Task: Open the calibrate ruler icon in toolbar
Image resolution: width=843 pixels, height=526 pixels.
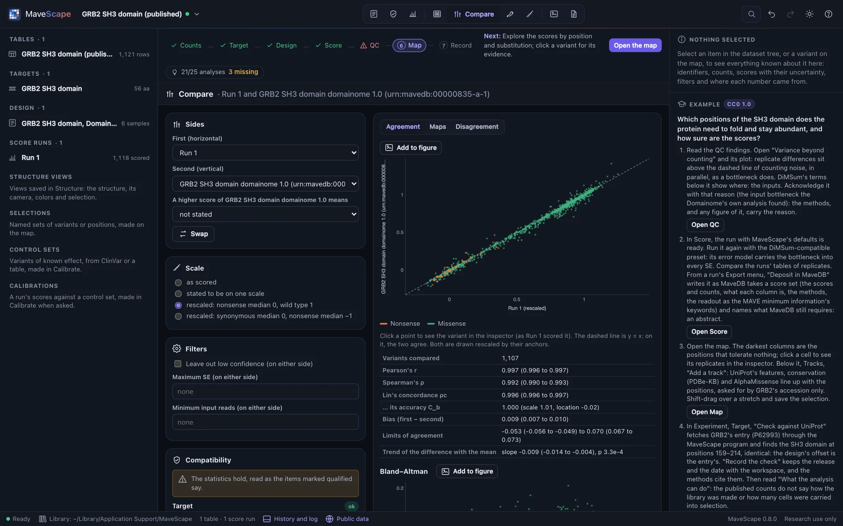Action: pos(530,14)
